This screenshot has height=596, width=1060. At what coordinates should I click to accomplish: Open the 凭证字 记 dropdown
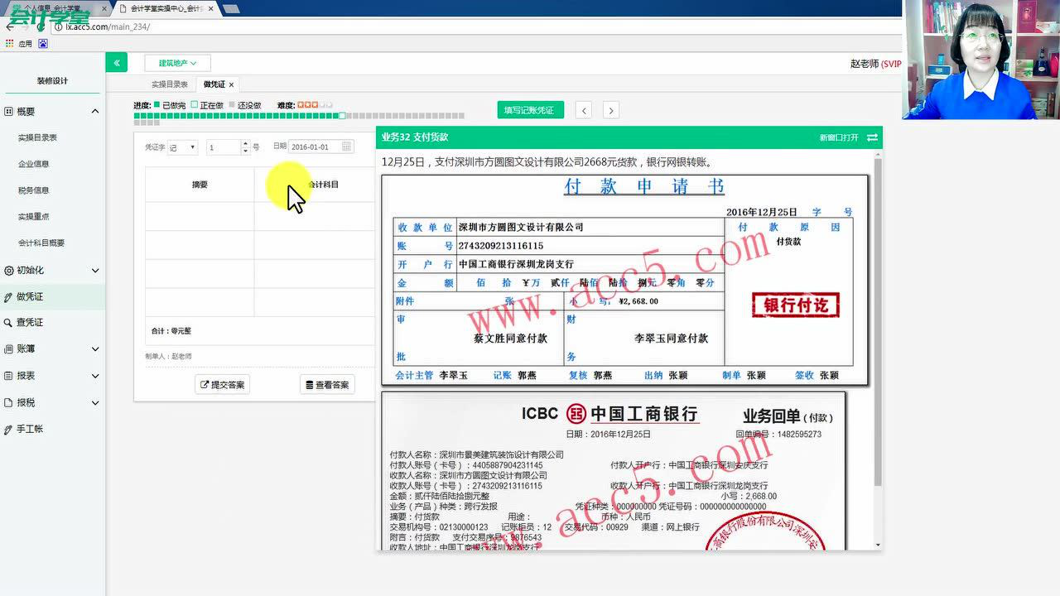(182, 147)
